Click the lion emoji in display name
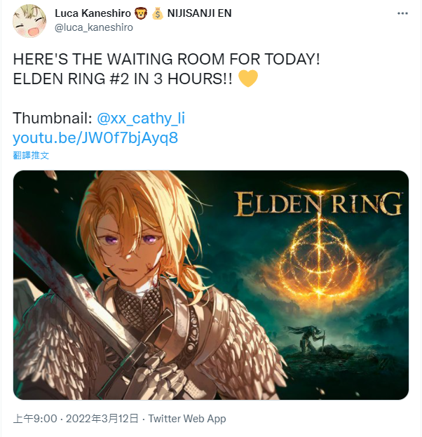The width and height of the screenshot is (422, 437). 141,13
